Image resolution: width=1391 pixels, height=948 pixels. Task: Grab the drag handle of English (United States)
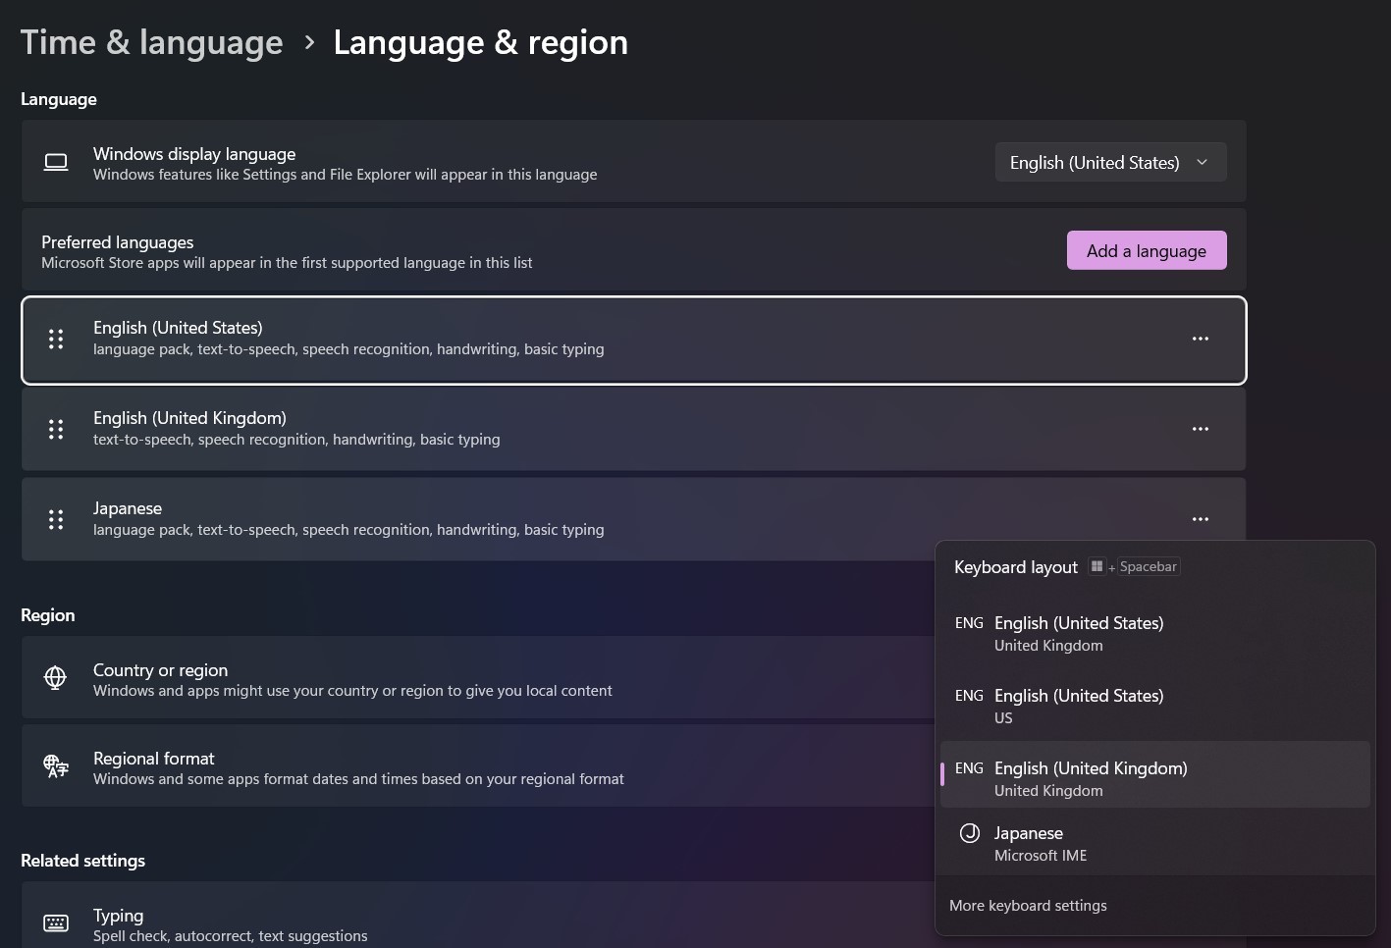(56, 339)
